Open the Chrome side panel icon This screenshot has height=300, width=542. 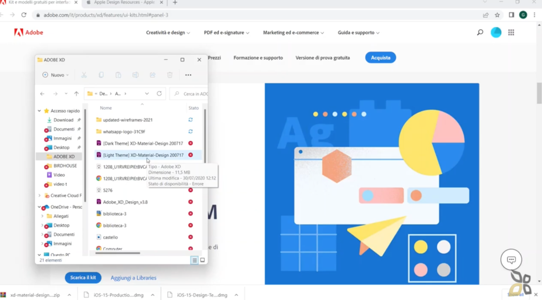click(x=511, y=15)
